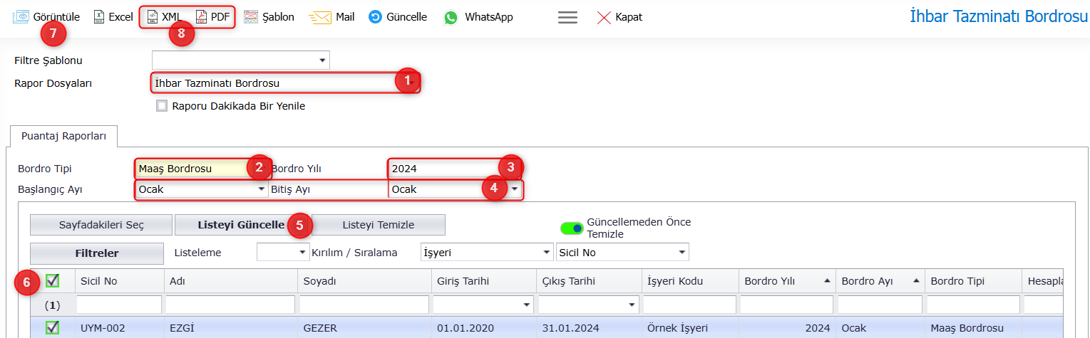Export report using Excel icon
This screenshot has height=338, width=1090.
(99, 16)
